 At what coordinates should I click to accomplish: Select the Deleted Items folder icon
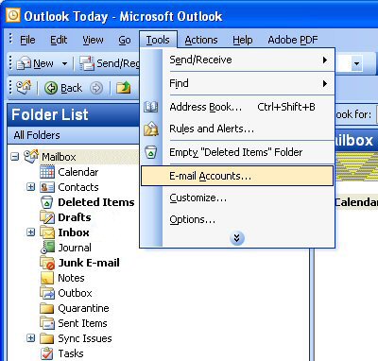coord(47,202)
